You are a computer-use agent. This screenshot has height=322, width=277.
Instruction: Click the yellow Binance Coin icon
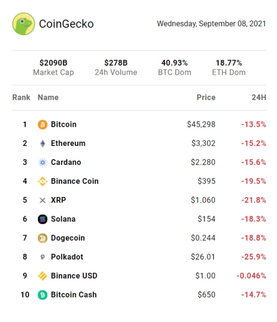(x=43, y=181)
